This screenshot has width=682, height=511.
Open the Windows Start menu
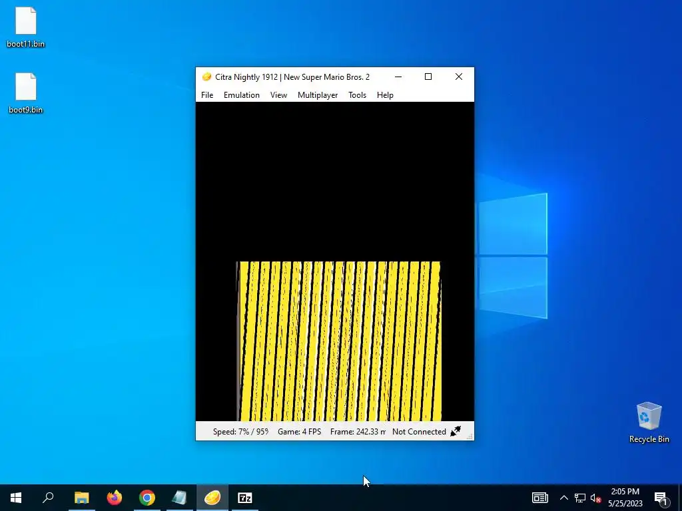(16, 498)
